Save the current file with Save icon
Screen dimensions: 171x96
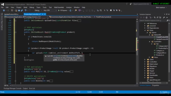19,10
